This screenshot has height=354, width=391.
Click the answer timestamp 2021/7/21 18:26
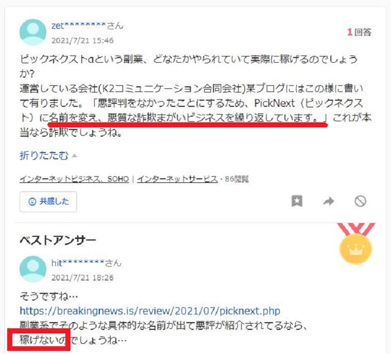pos(82,277)
